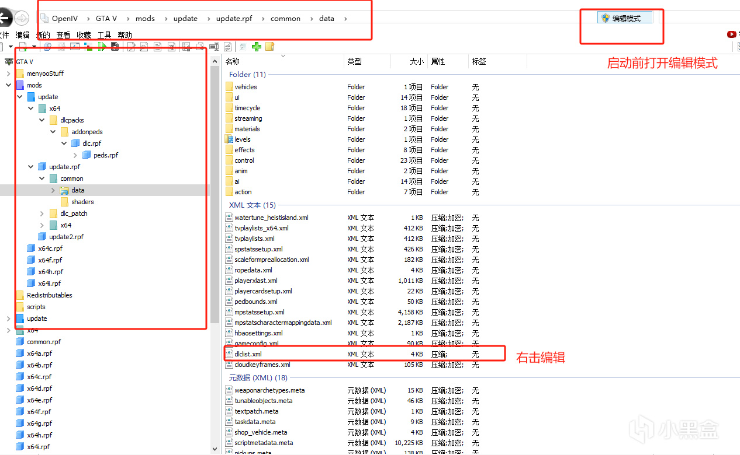Screen dimensions: 740x455
Task: Click the tree panel scrollbar down arrow
Action: (214, 449)
